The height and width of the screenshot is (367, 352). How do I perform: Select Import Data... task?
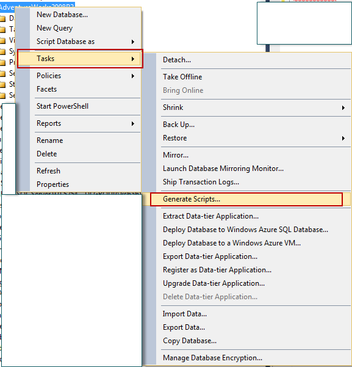tap(185, 314)
